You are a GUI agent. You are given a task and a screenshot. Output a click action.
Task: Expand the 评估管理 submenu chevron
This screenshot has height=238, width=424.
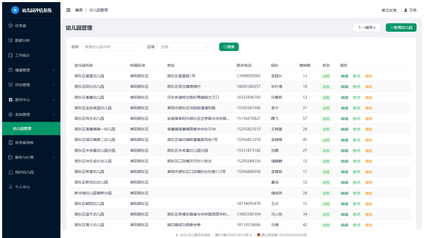click(54, 85)
